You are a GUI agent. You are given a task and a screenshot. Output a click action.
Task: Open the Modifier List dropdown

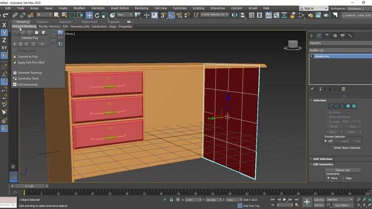click(x=341, y=51)
